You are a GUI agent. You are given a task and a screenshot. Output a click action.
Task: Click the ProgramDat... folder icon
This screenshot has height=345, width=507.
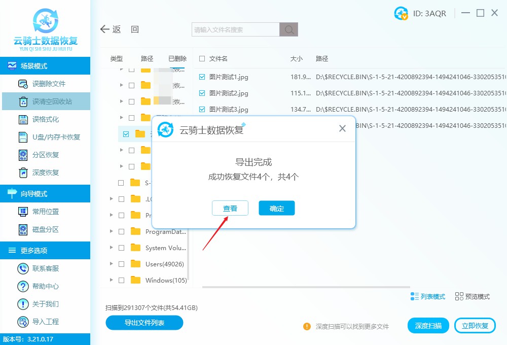tap(135, 231)
